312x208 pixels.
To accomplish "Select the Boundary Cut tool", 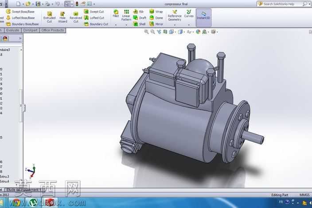I will coord(96,24).
